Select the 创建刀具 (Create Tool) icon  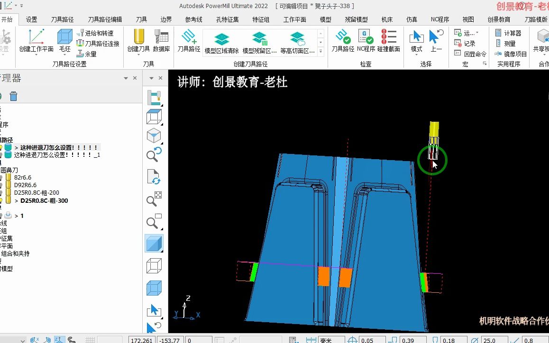click(138, 40)
